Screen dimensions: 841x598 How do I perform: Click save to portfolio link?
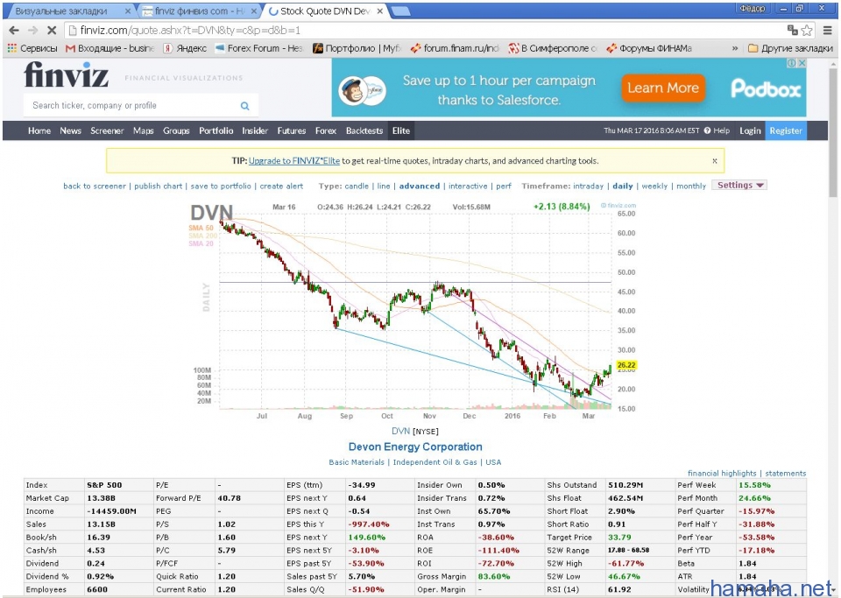pyautogui.click(x=221, y=186)
